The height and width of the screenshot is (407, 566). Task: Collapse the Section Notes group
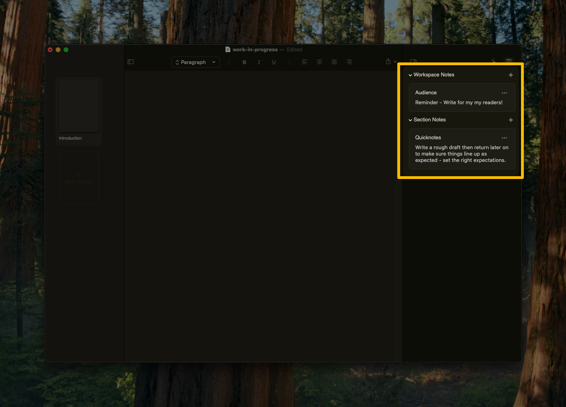(x=410, y=120)
